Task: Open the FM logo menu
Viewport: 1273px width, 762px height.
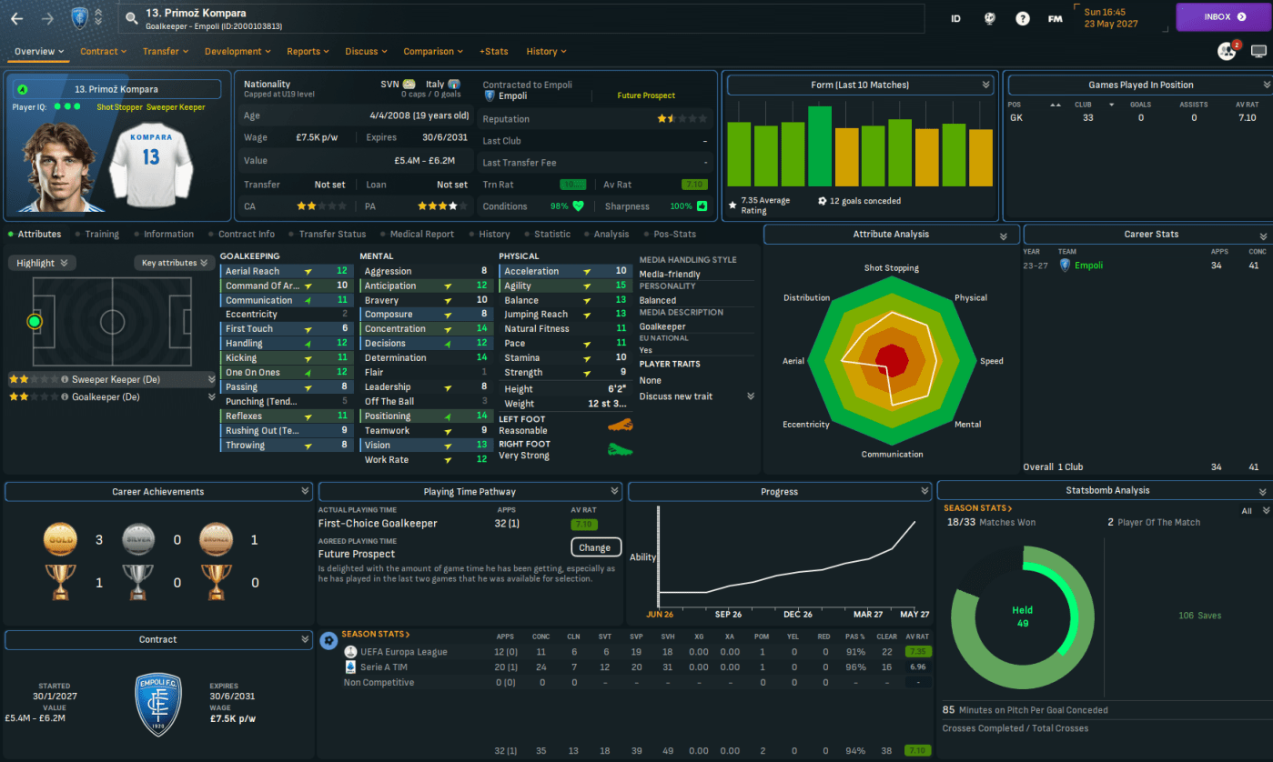Action: (x=1055, y=18)
